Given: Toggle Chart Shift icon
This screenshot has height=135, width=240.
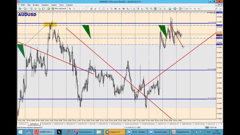Looking at the screenshot, I should coord(165,9).
